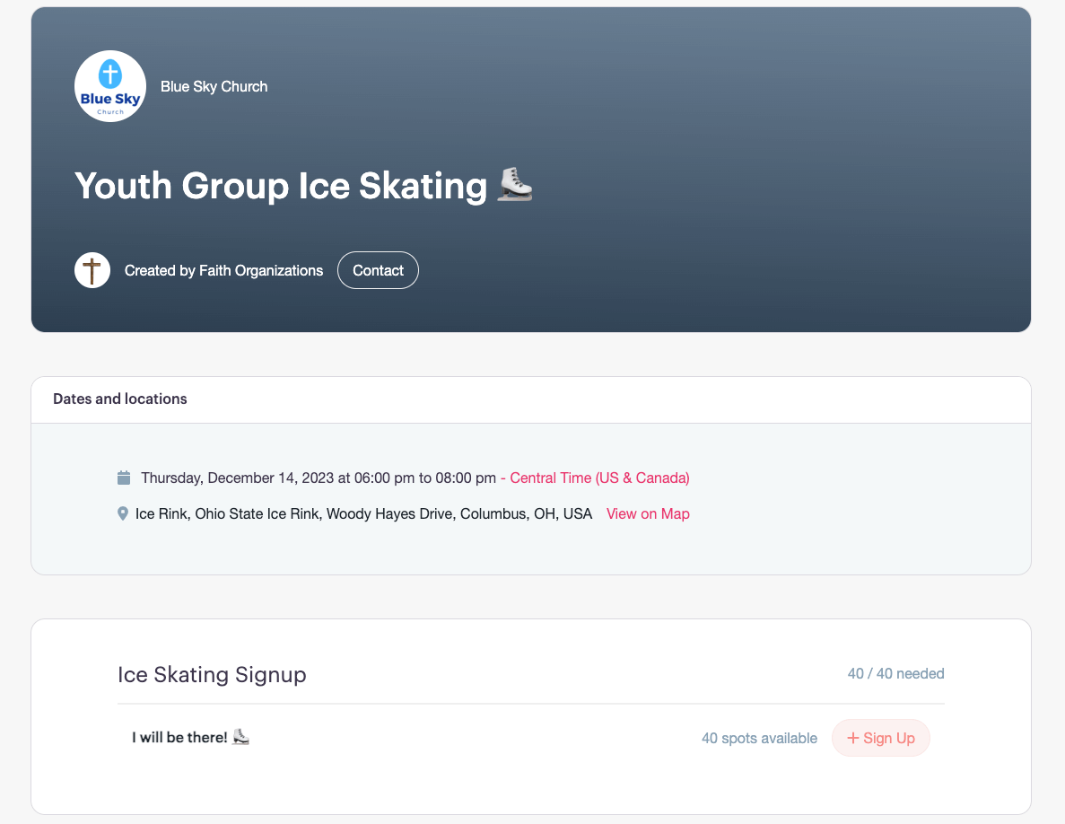Click the 40 spots available label
The height and width of the screenshot is (824, 1065).
[x=759, y=738]
